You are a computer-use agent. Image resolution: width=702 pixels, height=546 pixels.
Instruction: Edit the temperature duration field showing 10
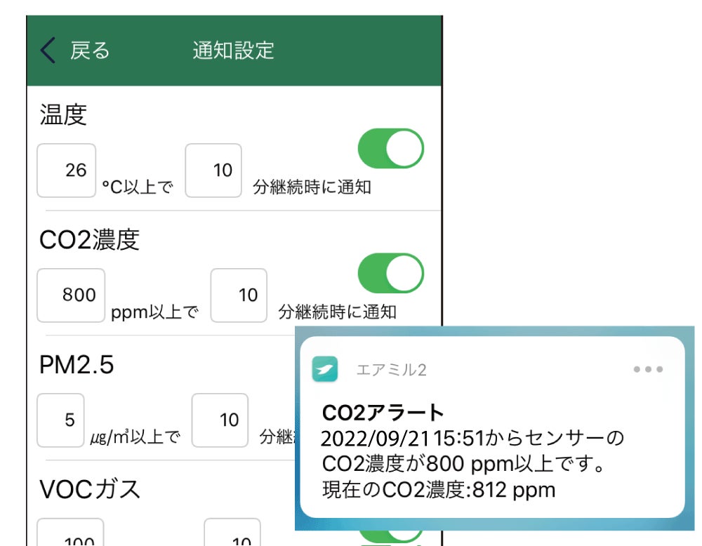213,171
